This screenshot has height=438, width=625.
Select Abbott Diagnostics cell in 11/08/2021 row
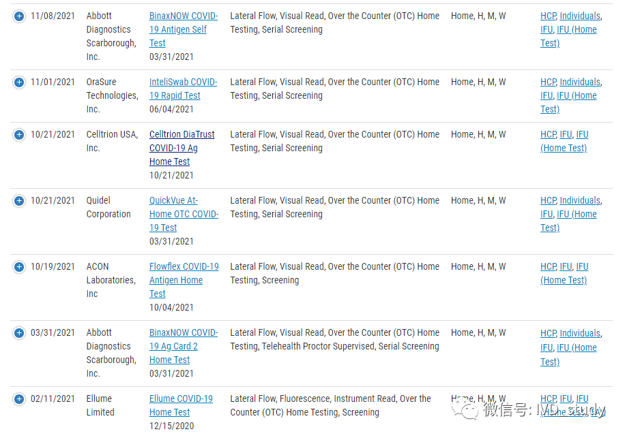(x=111, y=36)
